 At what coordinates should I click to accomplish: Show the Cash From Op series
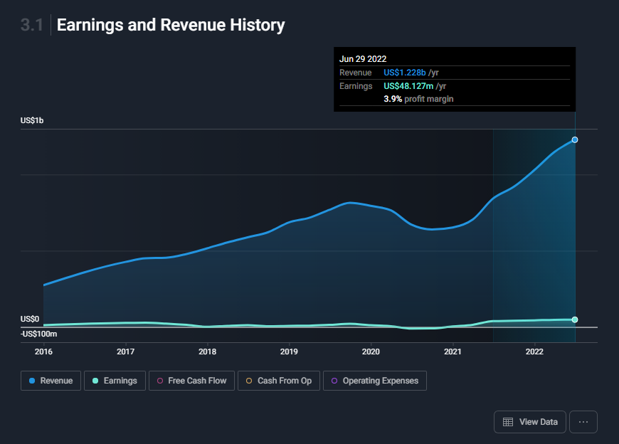(278, 381)
